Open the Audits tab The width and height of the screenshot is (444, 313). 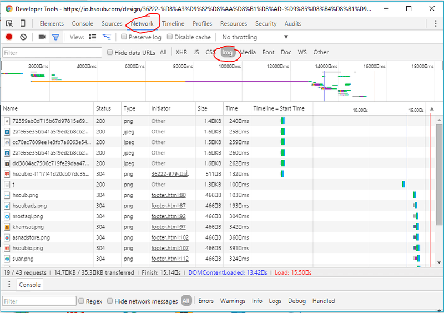pos(293,23)
